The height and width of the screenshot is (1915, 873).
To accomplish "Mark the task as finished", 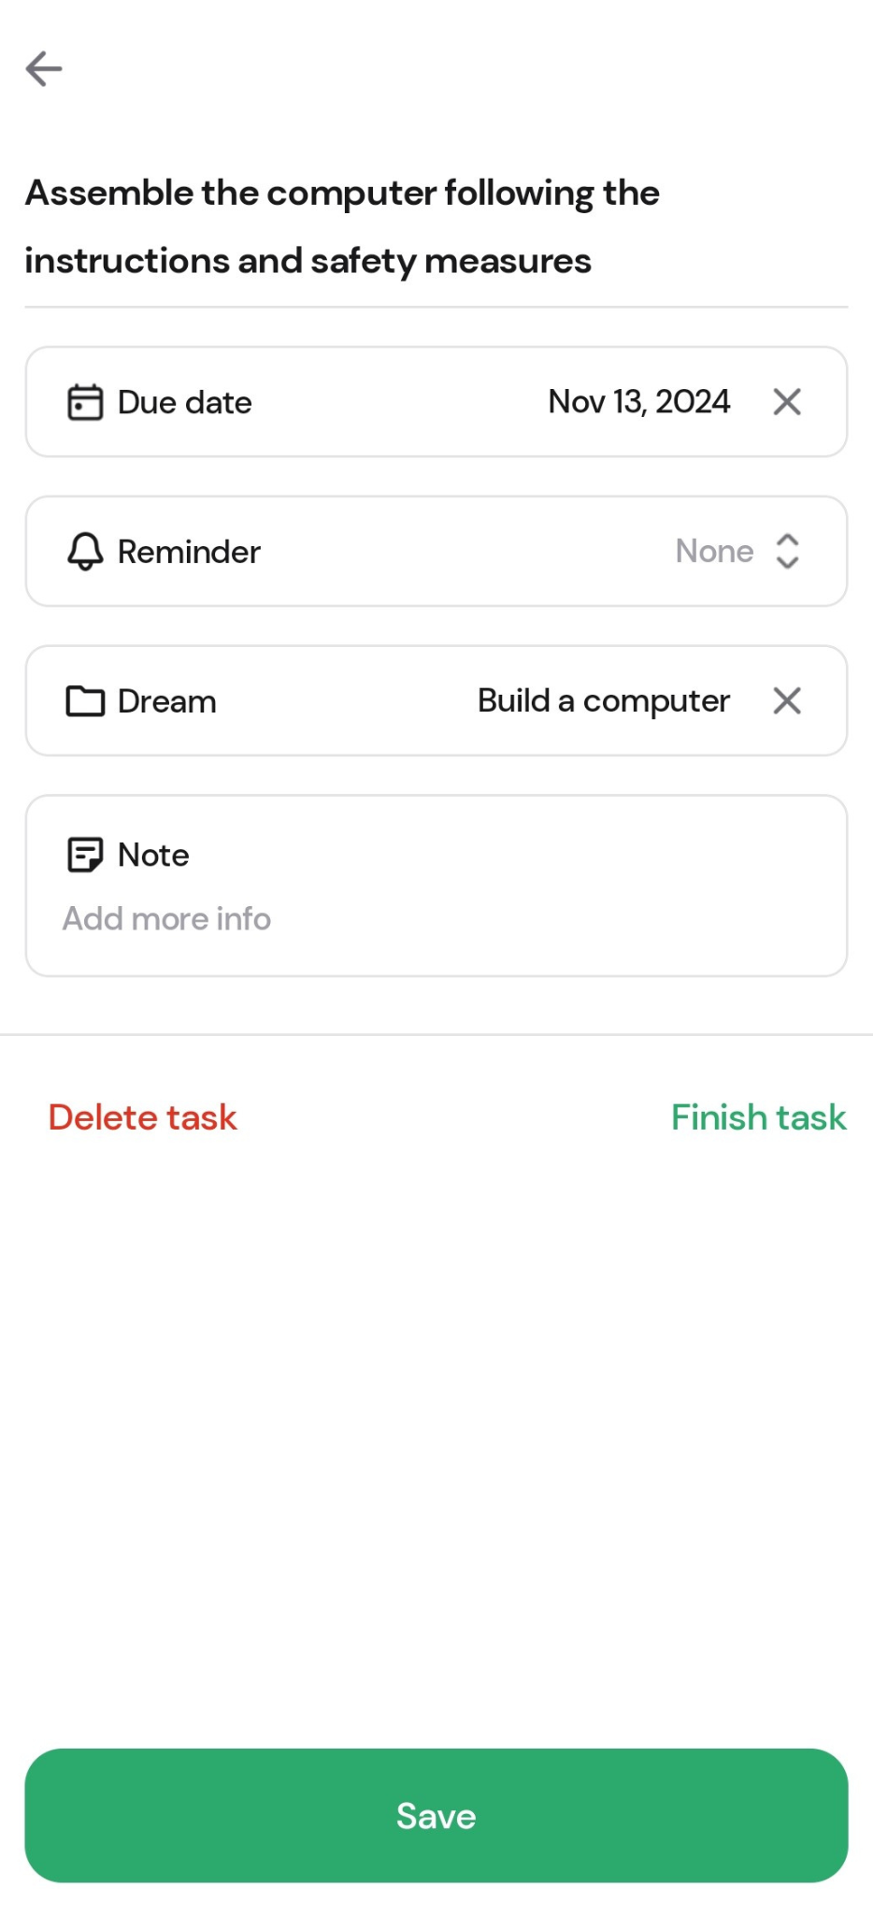I will (759, 1117).
